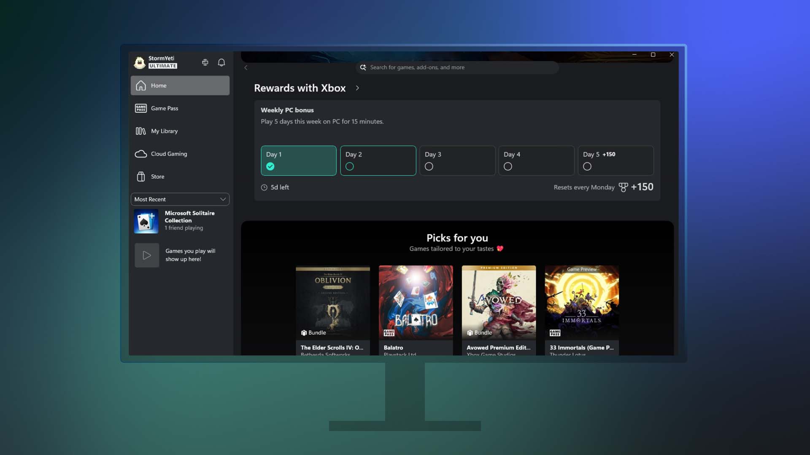810x455 pixels.
Task: Select the completed Day 1 checkmark
Action: 270,166
